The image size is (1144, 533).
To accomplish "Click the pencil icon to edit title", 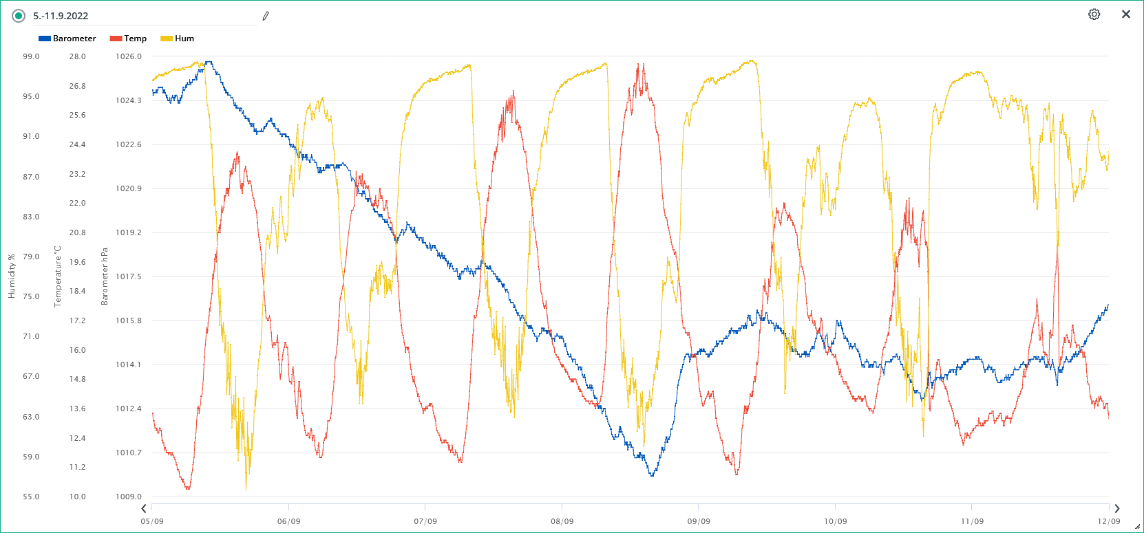I will [x=266, y=16].
